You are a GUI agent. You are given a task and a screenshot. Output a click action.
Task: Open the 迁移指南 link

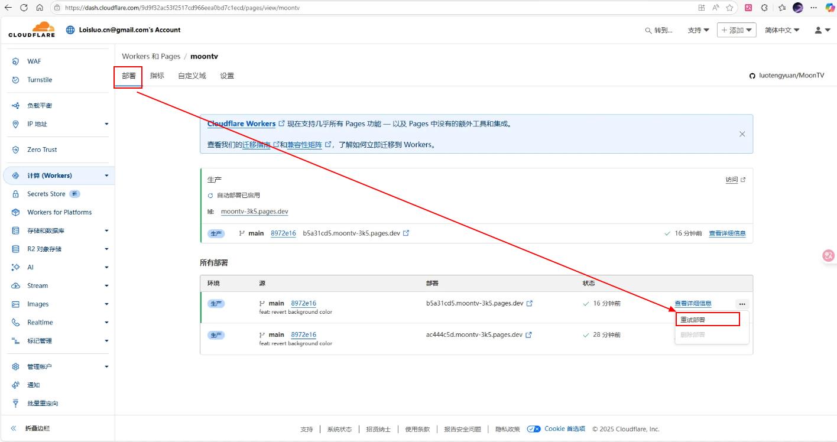click(257, 145)
